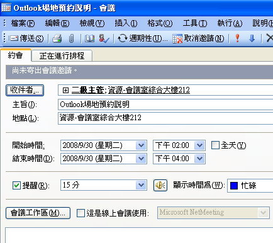The image size is (273, 243).
Task: Toggle the 全天(Y) all-day checkbox
Action: pyautogui.click(x=215, y=145)
